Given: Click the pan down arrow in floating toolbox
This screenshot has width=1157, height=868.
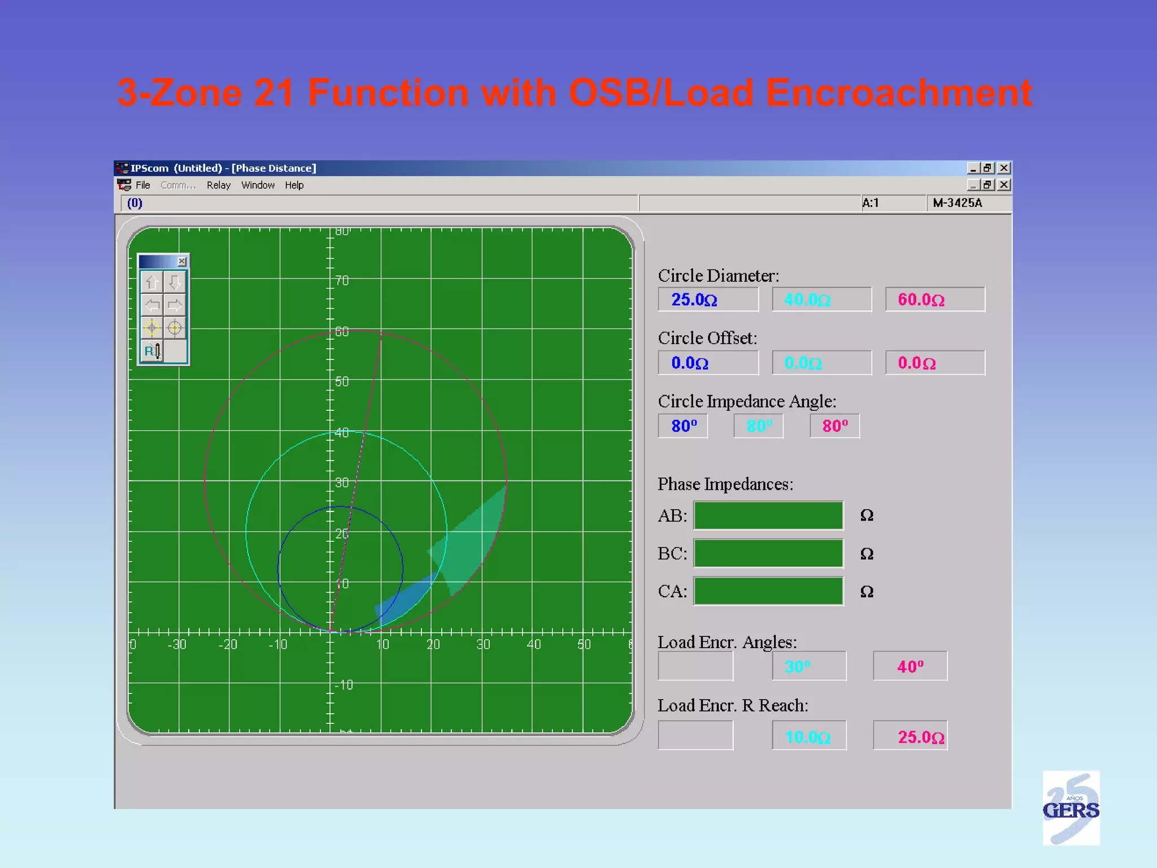Looking at the screenshot, I should point(175,281).
